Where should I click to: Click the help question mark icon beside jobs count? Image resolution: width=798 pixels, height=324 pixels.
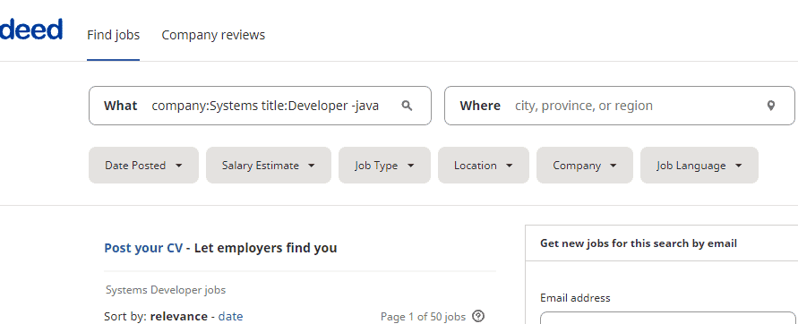point(478,316)
